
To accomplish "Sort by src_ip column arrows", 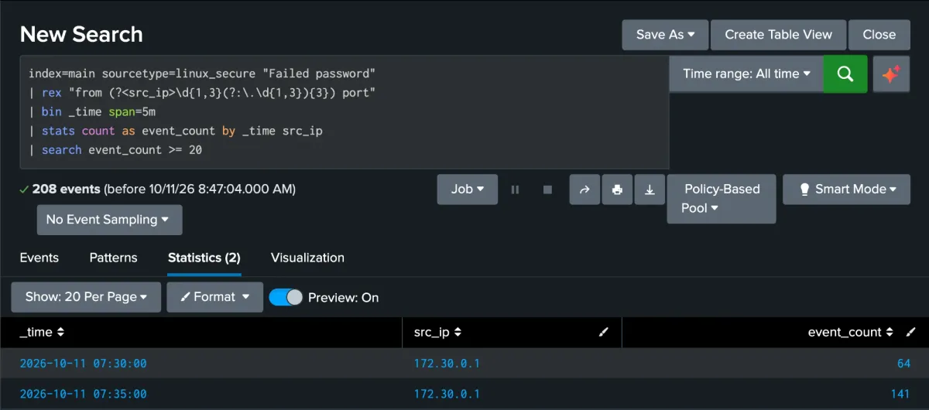I will [458, 333].
